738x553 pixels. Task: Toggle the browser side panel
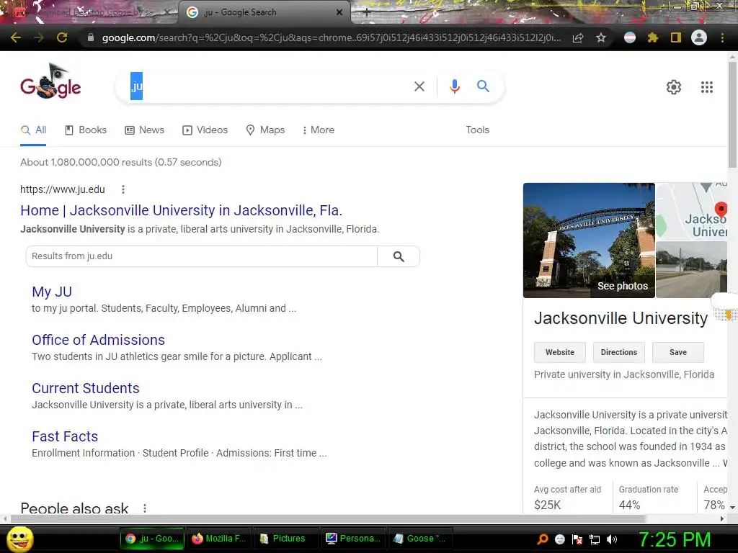(676, 37)
